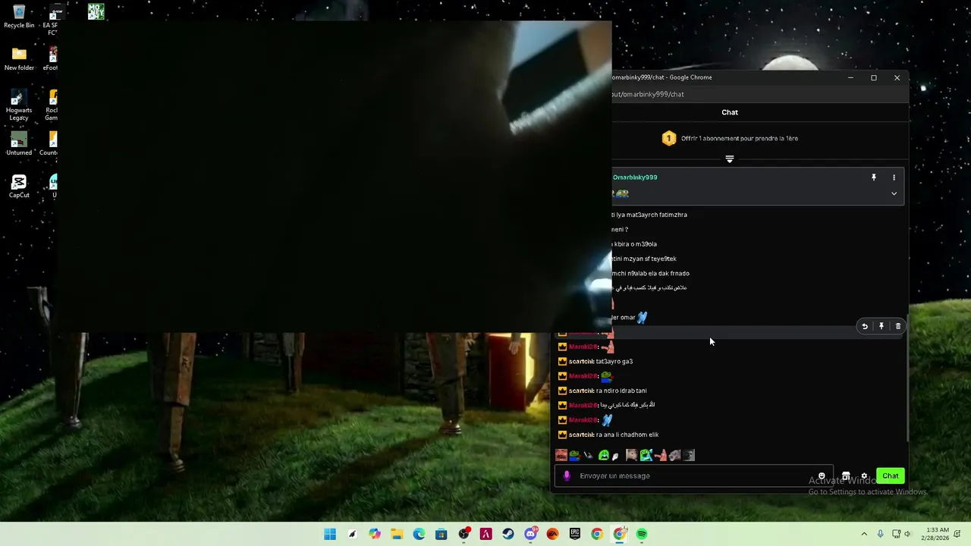Expand the pinned message chevron

click(x=894, y=194)
